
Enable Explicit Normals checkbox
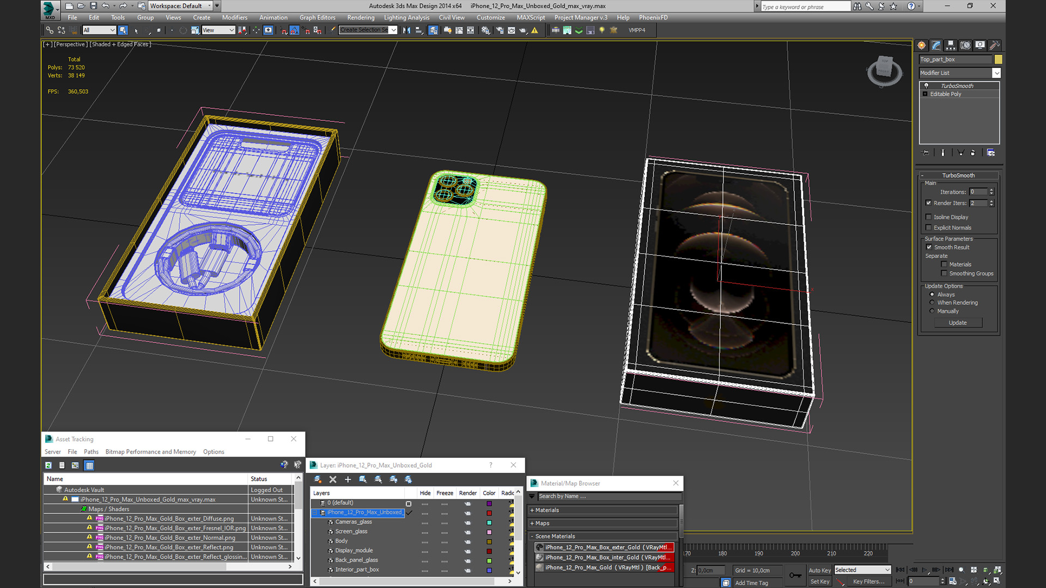pos(929,228)
